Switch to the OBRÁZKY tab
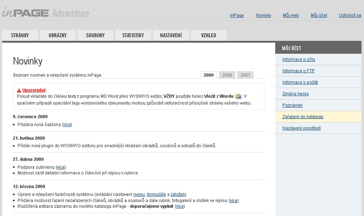The image size is (364, 216). 58,35
